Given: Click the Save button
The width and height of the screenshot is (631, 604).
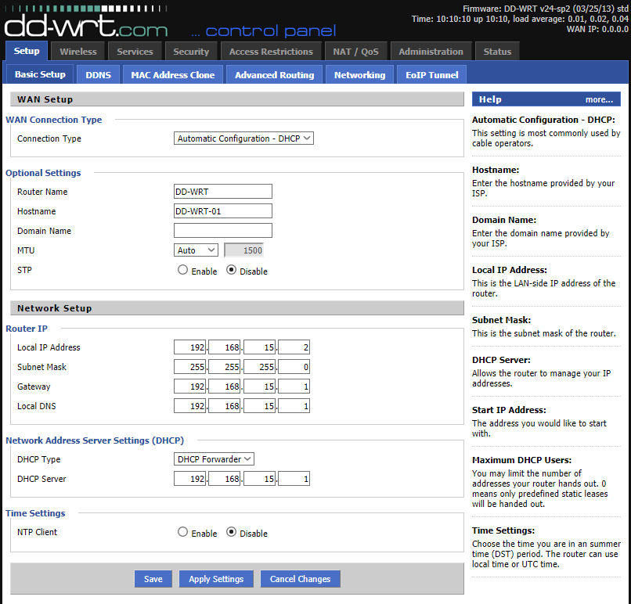Looking at the screenshot, I should [x=153, y=579].
